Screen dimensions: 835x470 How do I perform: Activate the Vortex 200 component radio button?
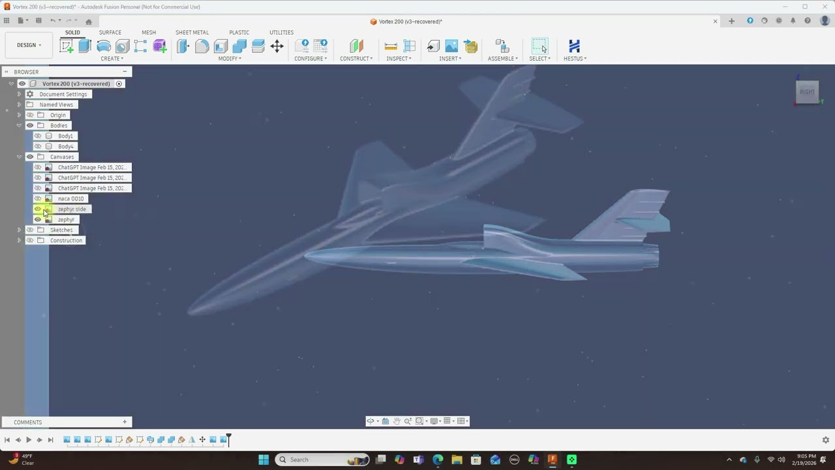(119, 84)
